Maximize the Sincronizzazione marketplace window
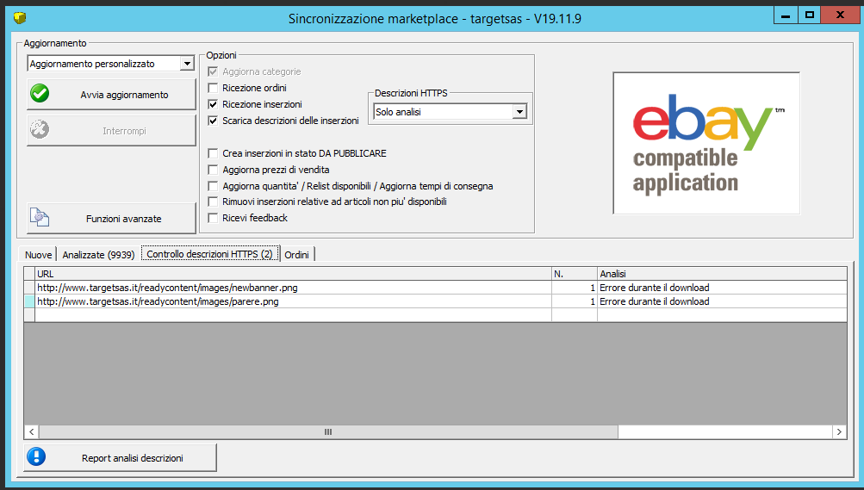Viewport: 864px width, 490px height. (810, 16)
